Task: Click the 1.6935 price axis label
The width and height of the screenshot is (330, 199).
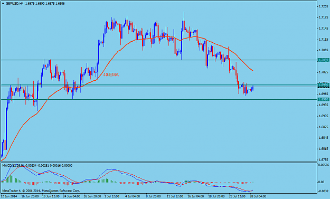Action: pos(324,105)
